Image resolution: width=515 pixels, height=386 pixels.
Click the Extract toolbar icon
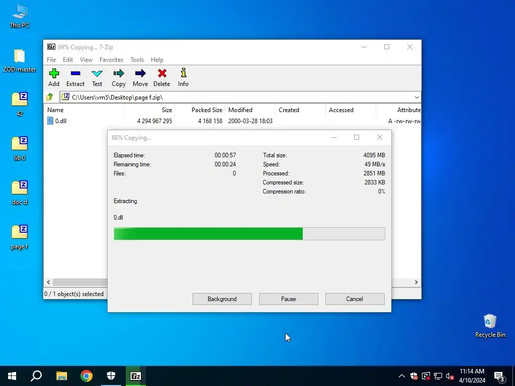(75, 77)
